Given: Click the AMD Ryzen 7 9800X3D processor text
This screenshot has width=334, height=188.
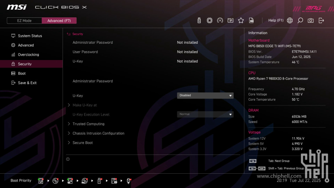Looking at the screenshot, I should click(278, 79).
